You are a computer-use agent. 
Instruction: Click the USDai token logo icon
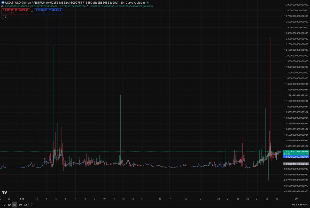pyautogui.click(x=2, y=3)
